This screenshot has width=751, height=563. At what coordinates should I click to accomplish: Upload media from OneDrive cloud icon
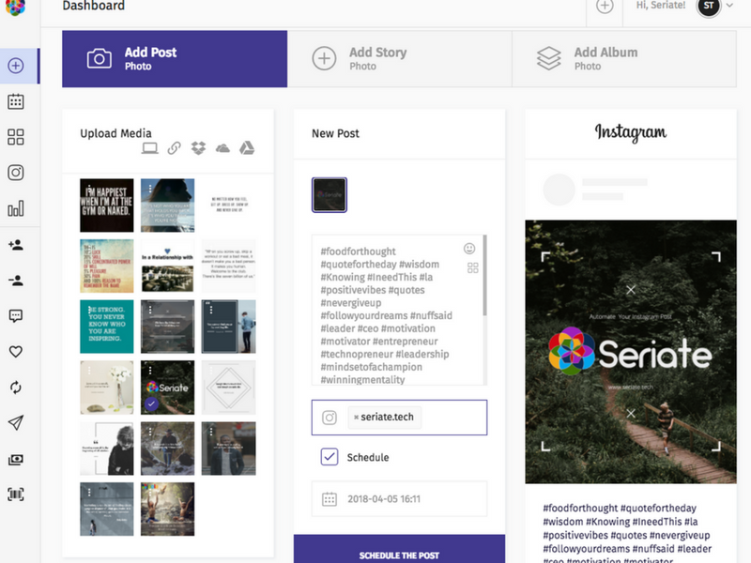point(222,148)
